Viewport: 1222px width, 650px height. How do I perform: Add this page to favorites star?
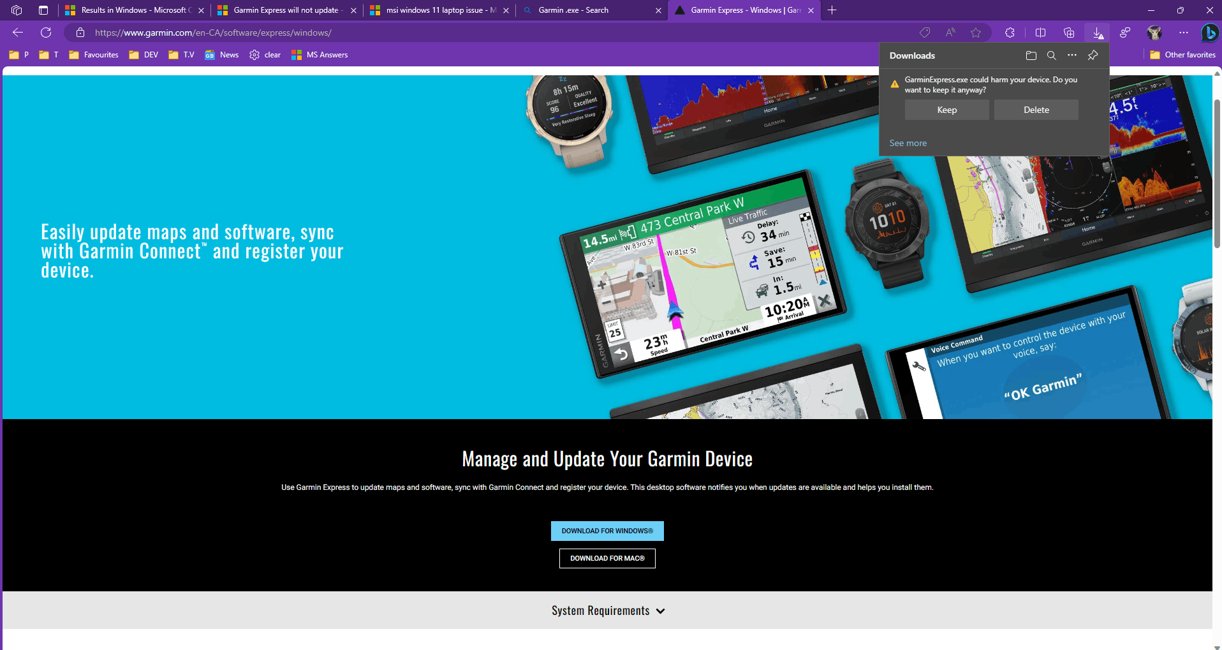point(976,33)
